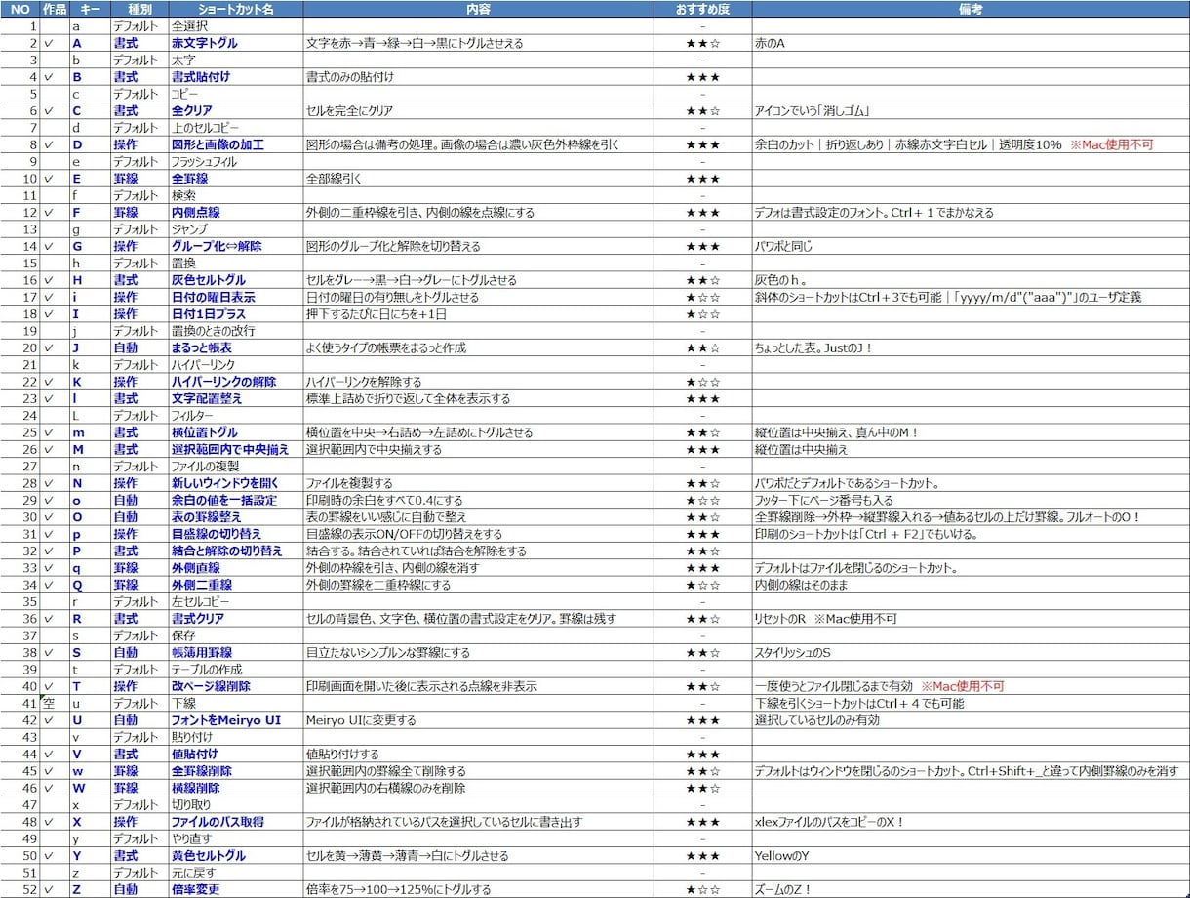The height and width of the screenshot is (898, 1190).
Task: Select the ショートカット名 column header
Action: point(235,9)
